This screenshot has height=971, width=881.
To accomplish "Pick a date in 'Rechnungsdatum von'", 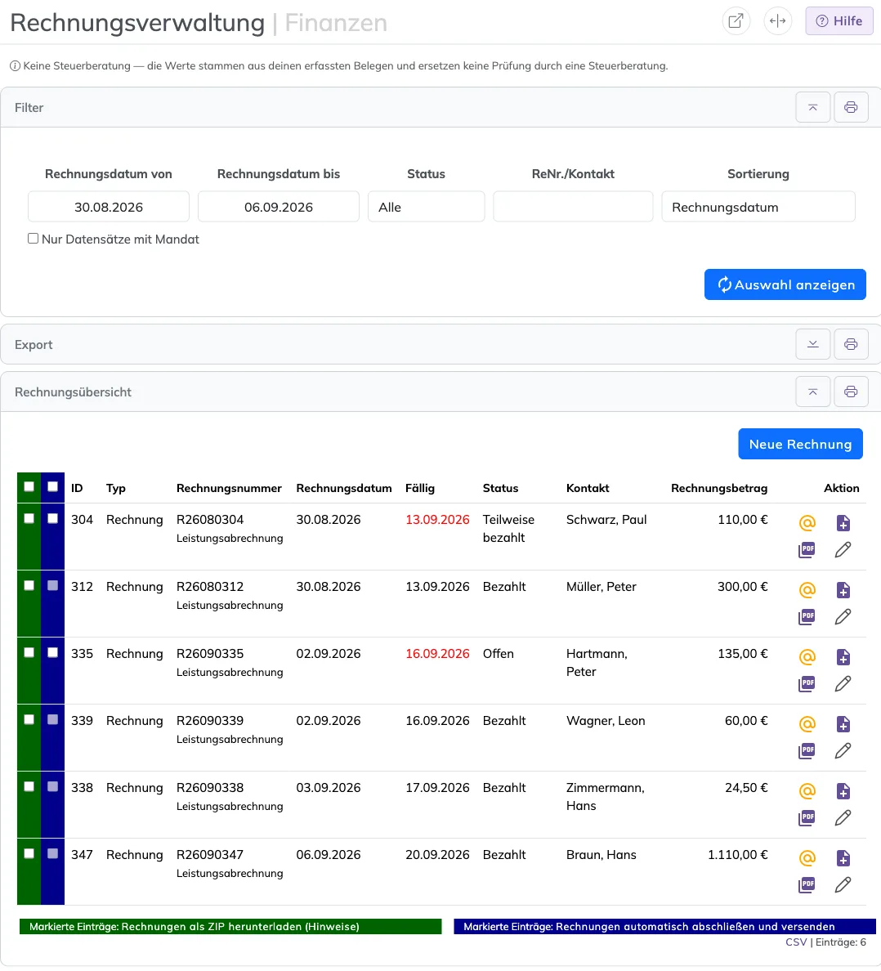I will click(x=109, y=207).
